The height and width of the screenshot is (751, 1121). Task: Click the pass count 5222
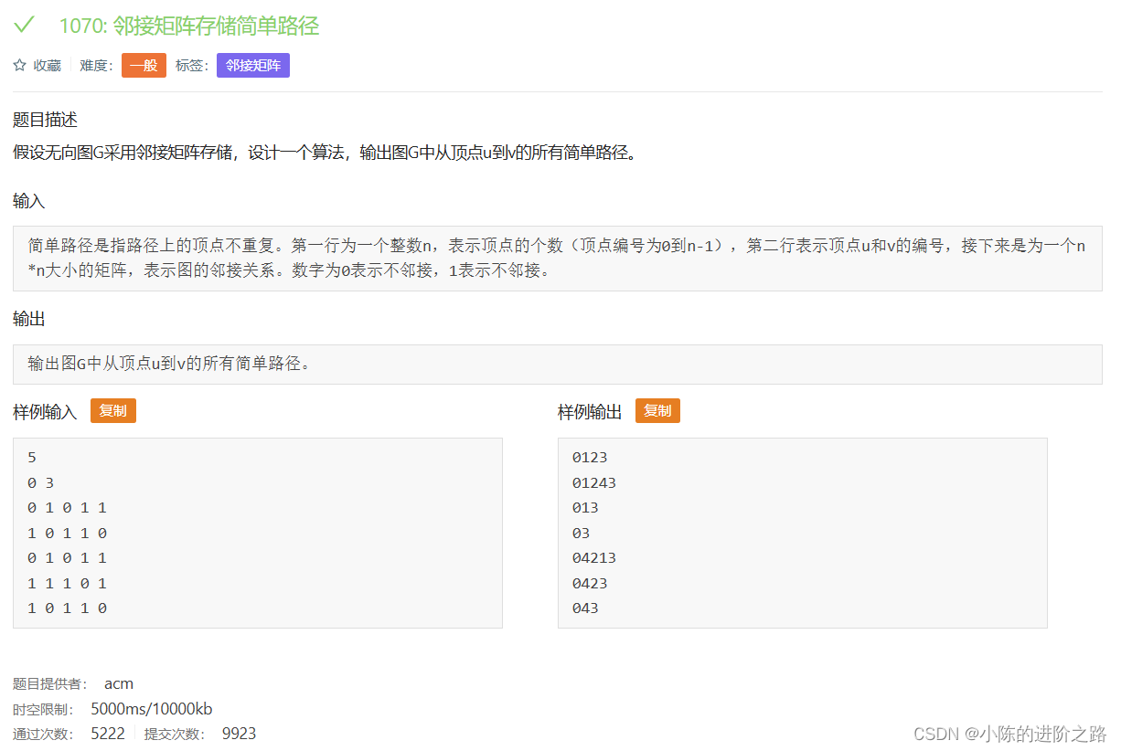pyautogui.click(x=108, y=734)
